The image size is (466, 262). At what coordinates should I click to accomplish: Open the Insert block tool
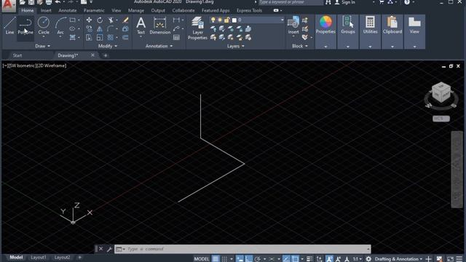pyautogui.click(x=293, y=25)
